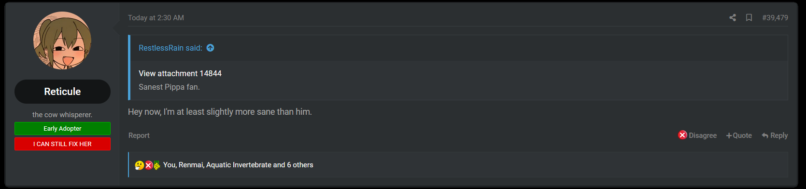Jump to quoted post via up-arrow icon

[x=210, y=48]
